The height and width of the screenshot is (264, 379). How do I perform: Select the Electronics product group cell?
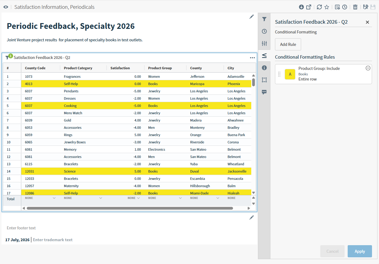coord(165,149)
